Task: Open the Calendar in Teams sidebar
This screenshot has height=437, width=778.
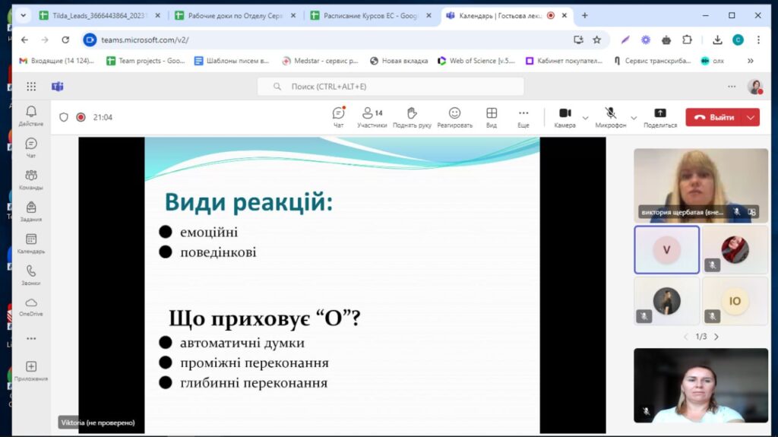Action: pos(31,243)
